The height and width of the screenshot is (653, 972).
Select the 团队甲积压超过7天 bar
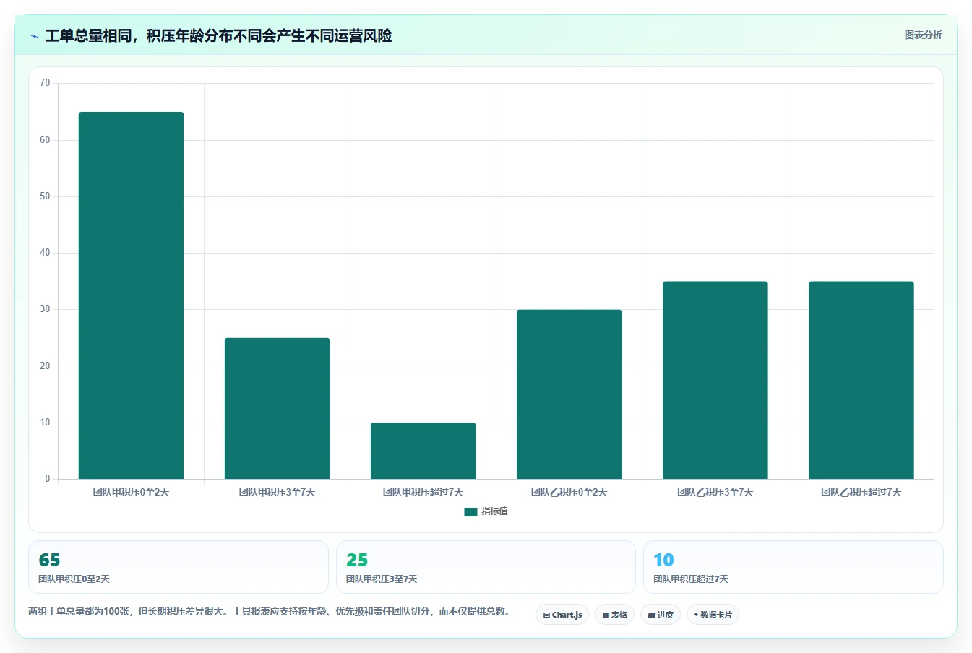[x=423, y=451]
